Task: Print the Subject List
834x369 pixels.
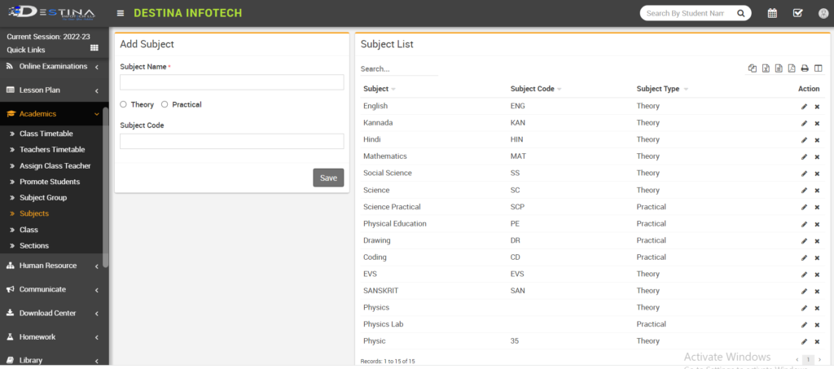Action: (805, 68)
